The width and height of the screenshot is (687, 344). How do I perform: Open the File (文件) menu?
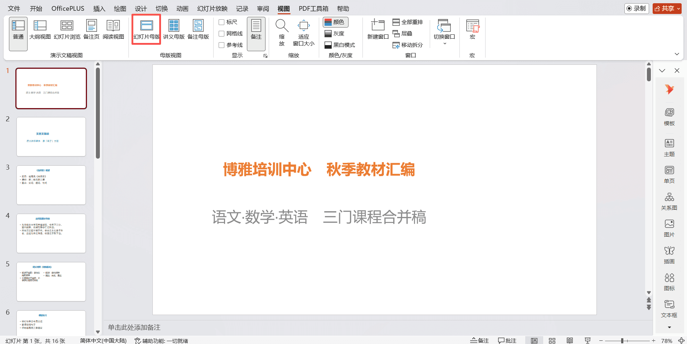(14, 9)
